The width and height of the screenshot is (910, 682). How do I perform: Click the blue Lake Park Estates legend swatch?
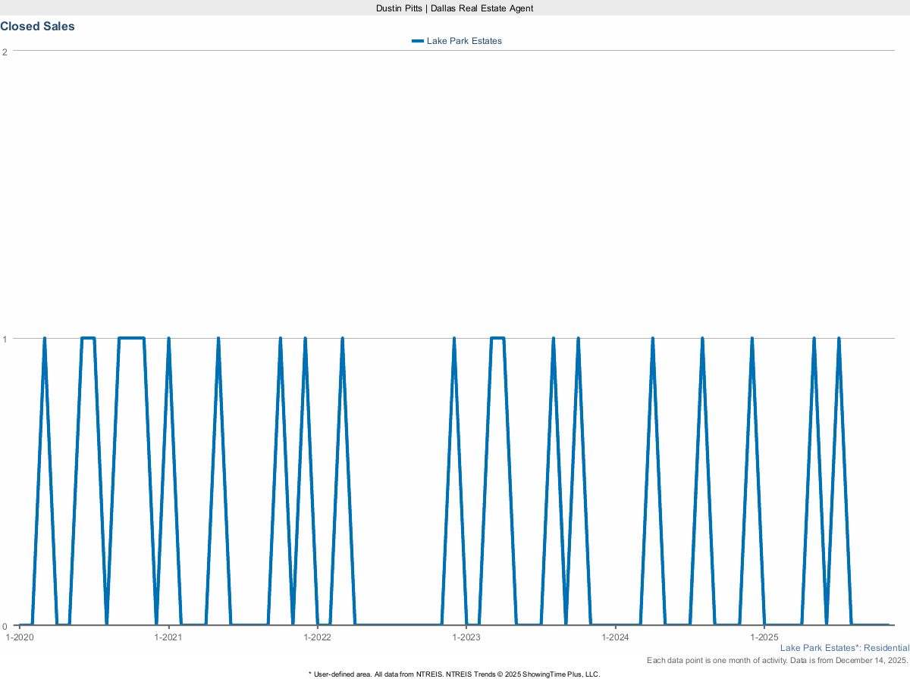[x=417, y=41]
